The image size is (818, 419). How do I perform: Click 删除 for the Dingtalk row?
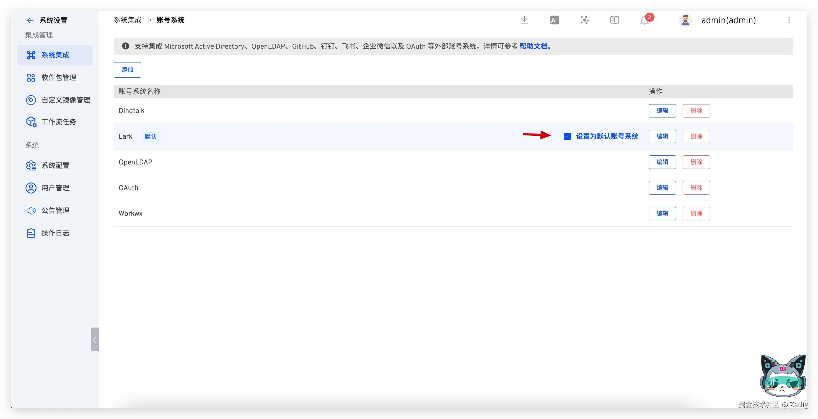tap(696, 111)
